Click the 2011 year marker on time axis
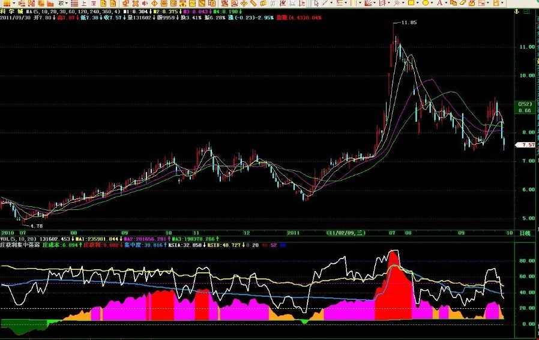 point(294,233)
